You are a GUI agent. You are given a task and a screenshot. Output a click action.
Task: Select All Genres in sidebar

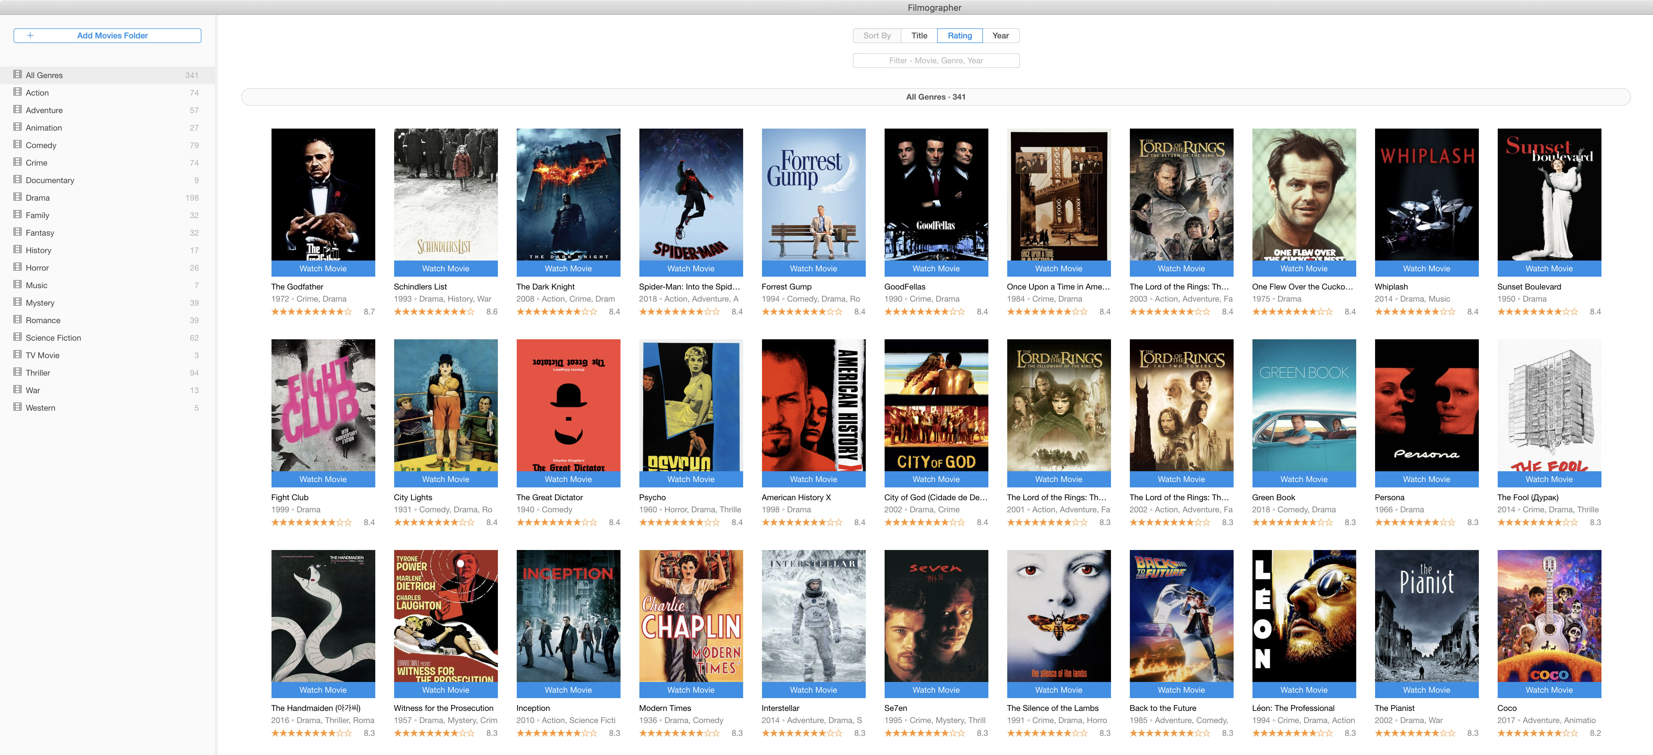[108, 75]
